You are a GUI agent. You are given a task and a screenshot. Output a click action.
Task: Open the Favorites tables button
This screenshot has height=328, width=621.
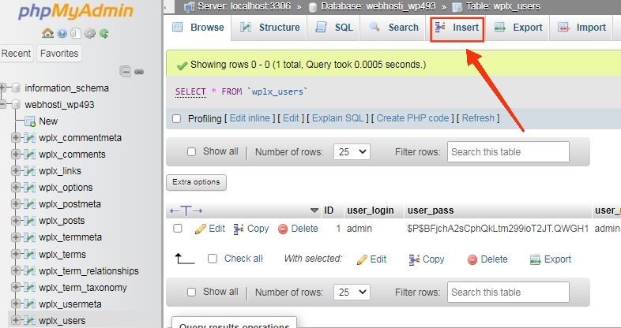click(59, 54)
